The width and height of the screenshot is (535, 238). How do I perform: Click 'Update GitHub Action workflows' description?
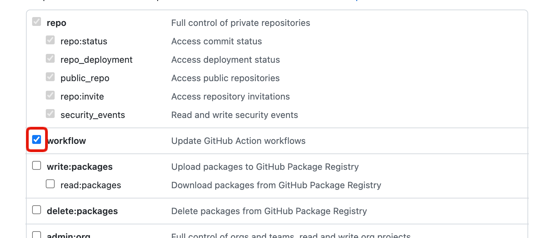[238, 141]
